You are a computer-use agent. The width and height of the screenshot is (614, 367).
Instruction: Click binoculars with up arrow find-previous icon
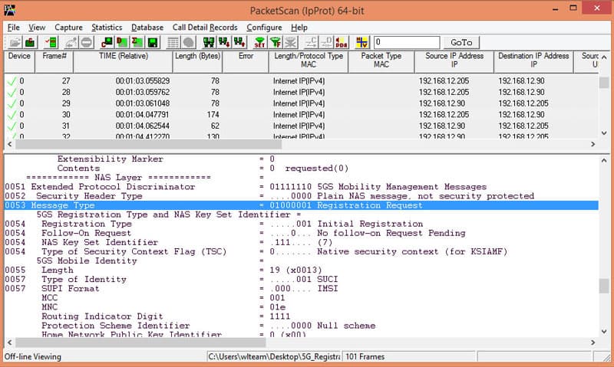coord(239,42)
